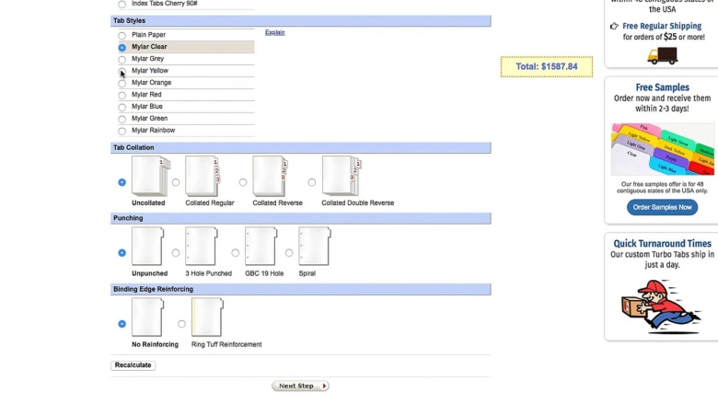The width and height of the screenshot is (718, 404).
Task: Click the Quick Turnaround Times heading
Action: [662, 243]
